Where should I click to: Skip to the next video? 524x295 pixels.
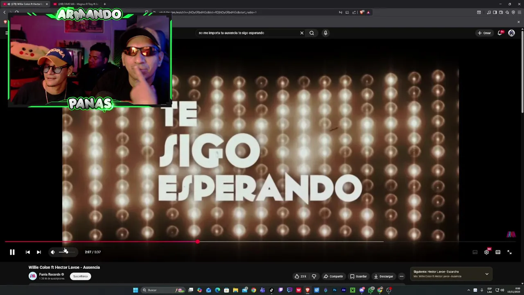pyautogui.click(x=38, y=252)
